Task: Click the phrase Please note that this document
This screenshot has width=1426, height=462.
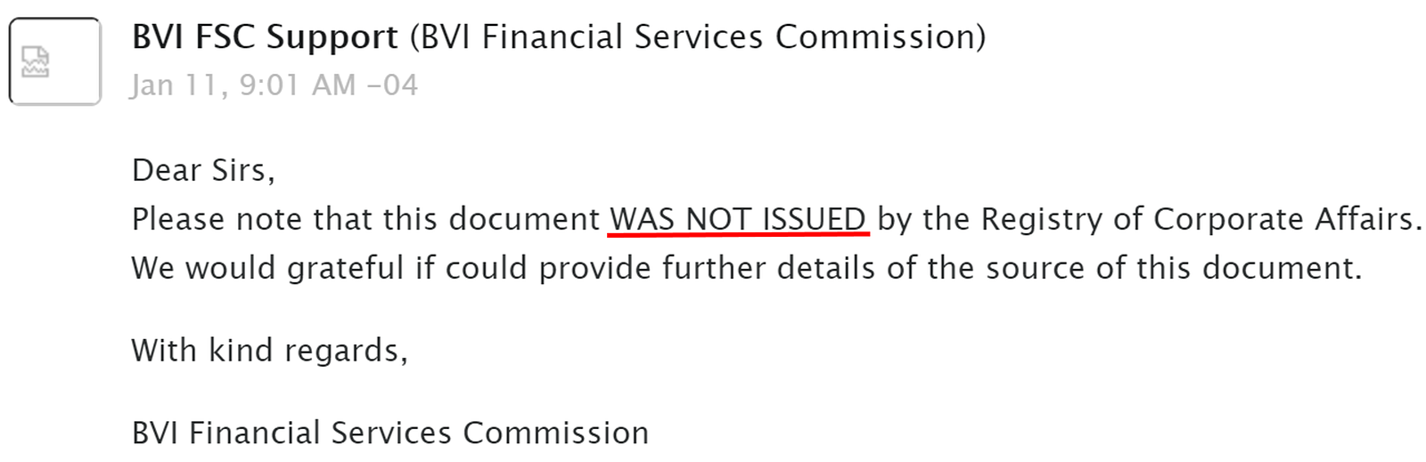Action: tap(366, 219)
